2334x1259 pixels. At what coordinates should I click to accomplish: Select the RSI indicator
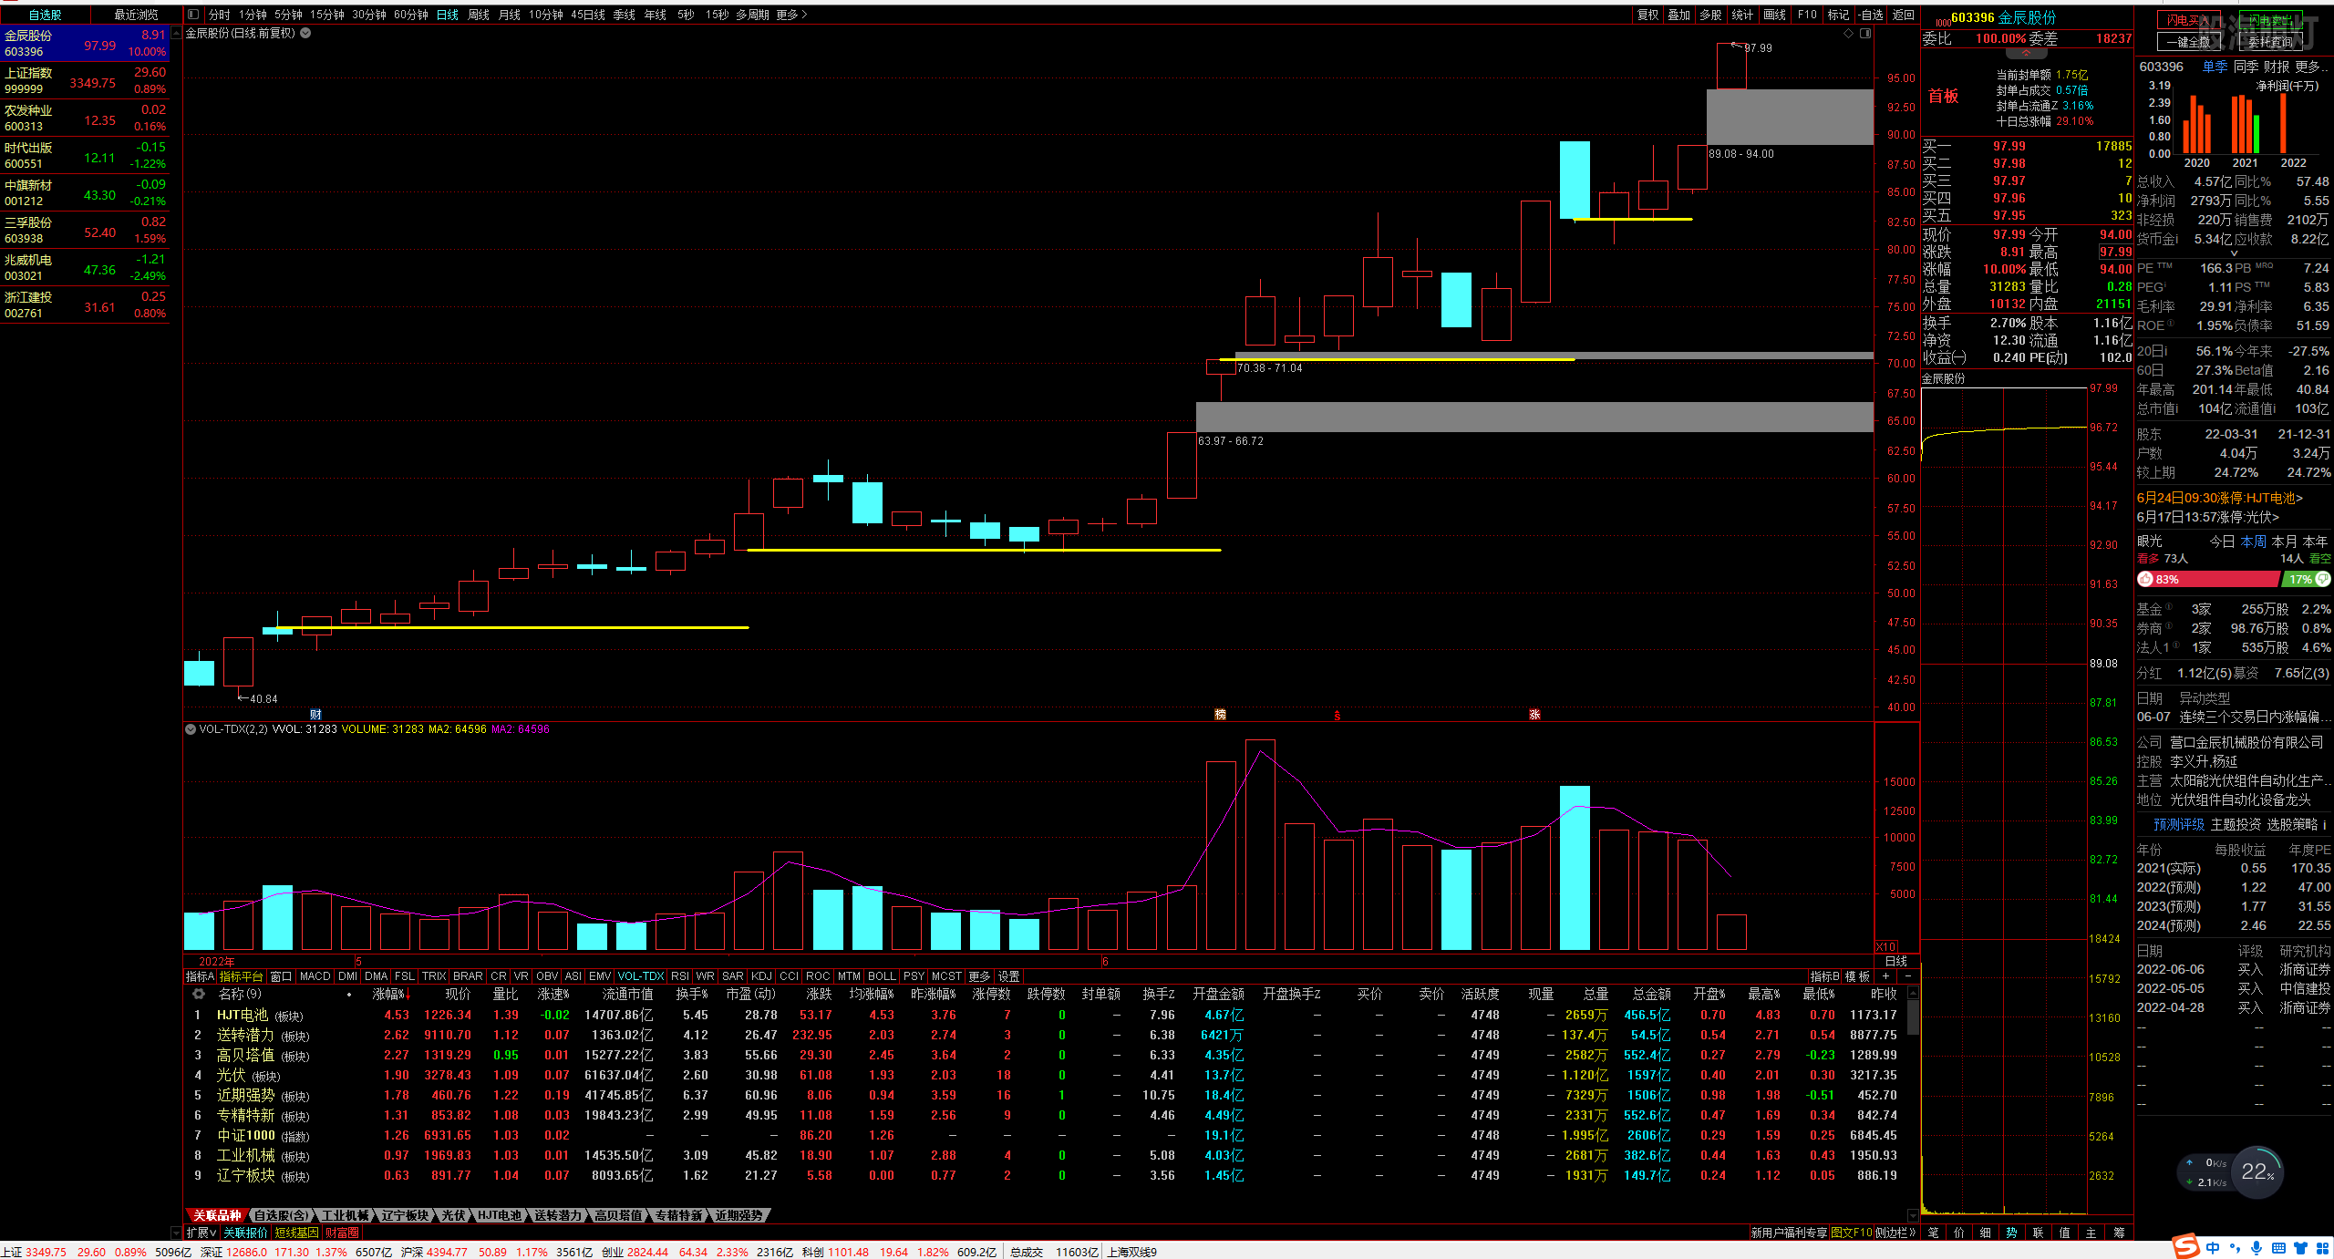pyautogui.click(x=680, y=976)
